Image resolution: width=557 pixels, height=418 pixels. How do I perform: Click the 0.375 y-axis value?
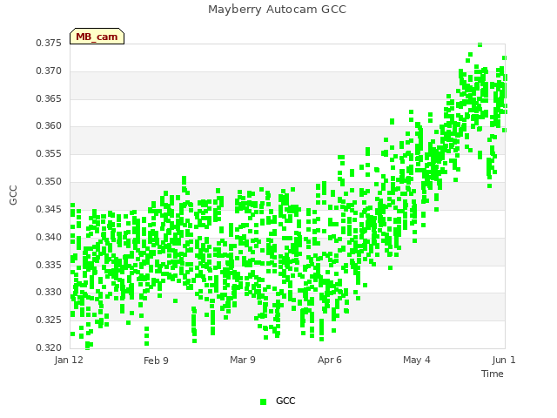point(49,43)
